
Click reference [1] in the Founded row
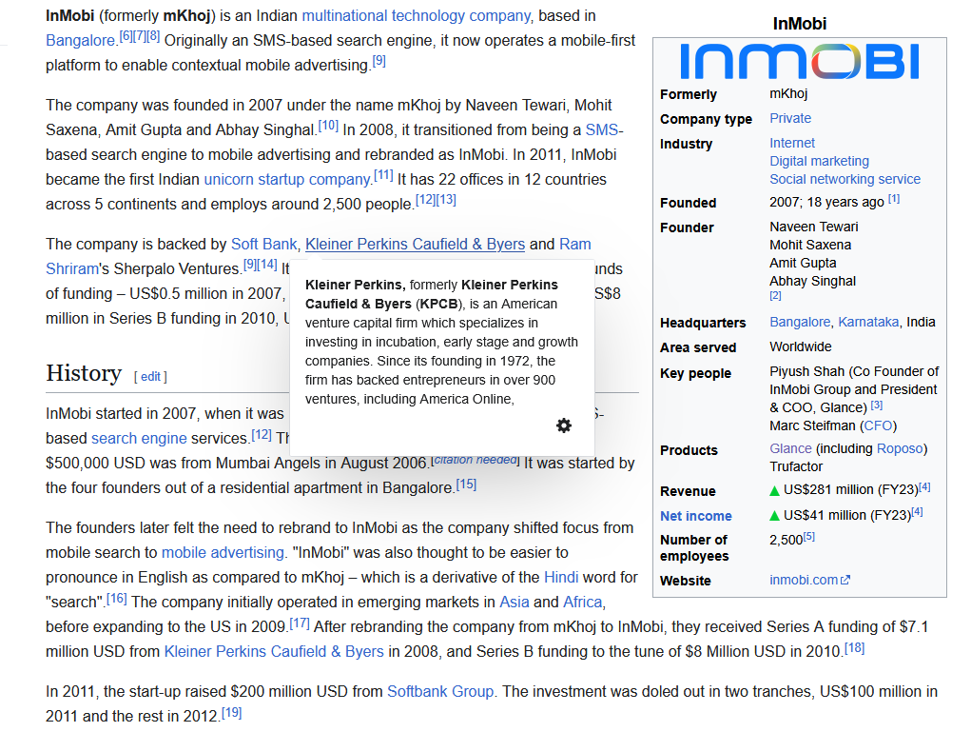click(x=894, y=199)
